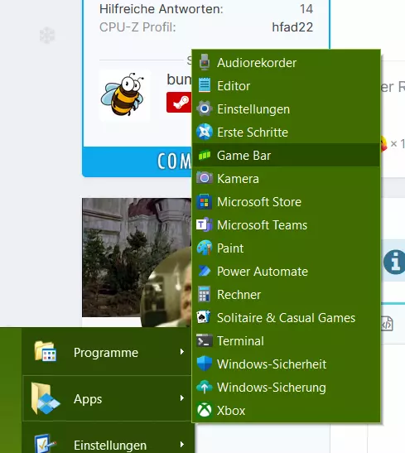405x453 pixels.
Task: Click the Xbox logo icon
Action: tap(205, 410)
